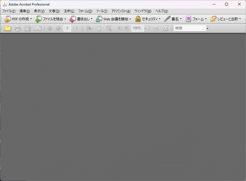Expand the Web会議を開始 dropdown arrow
Screen dimensions: 246x181
pyautogui.click(x=130, y=19)
